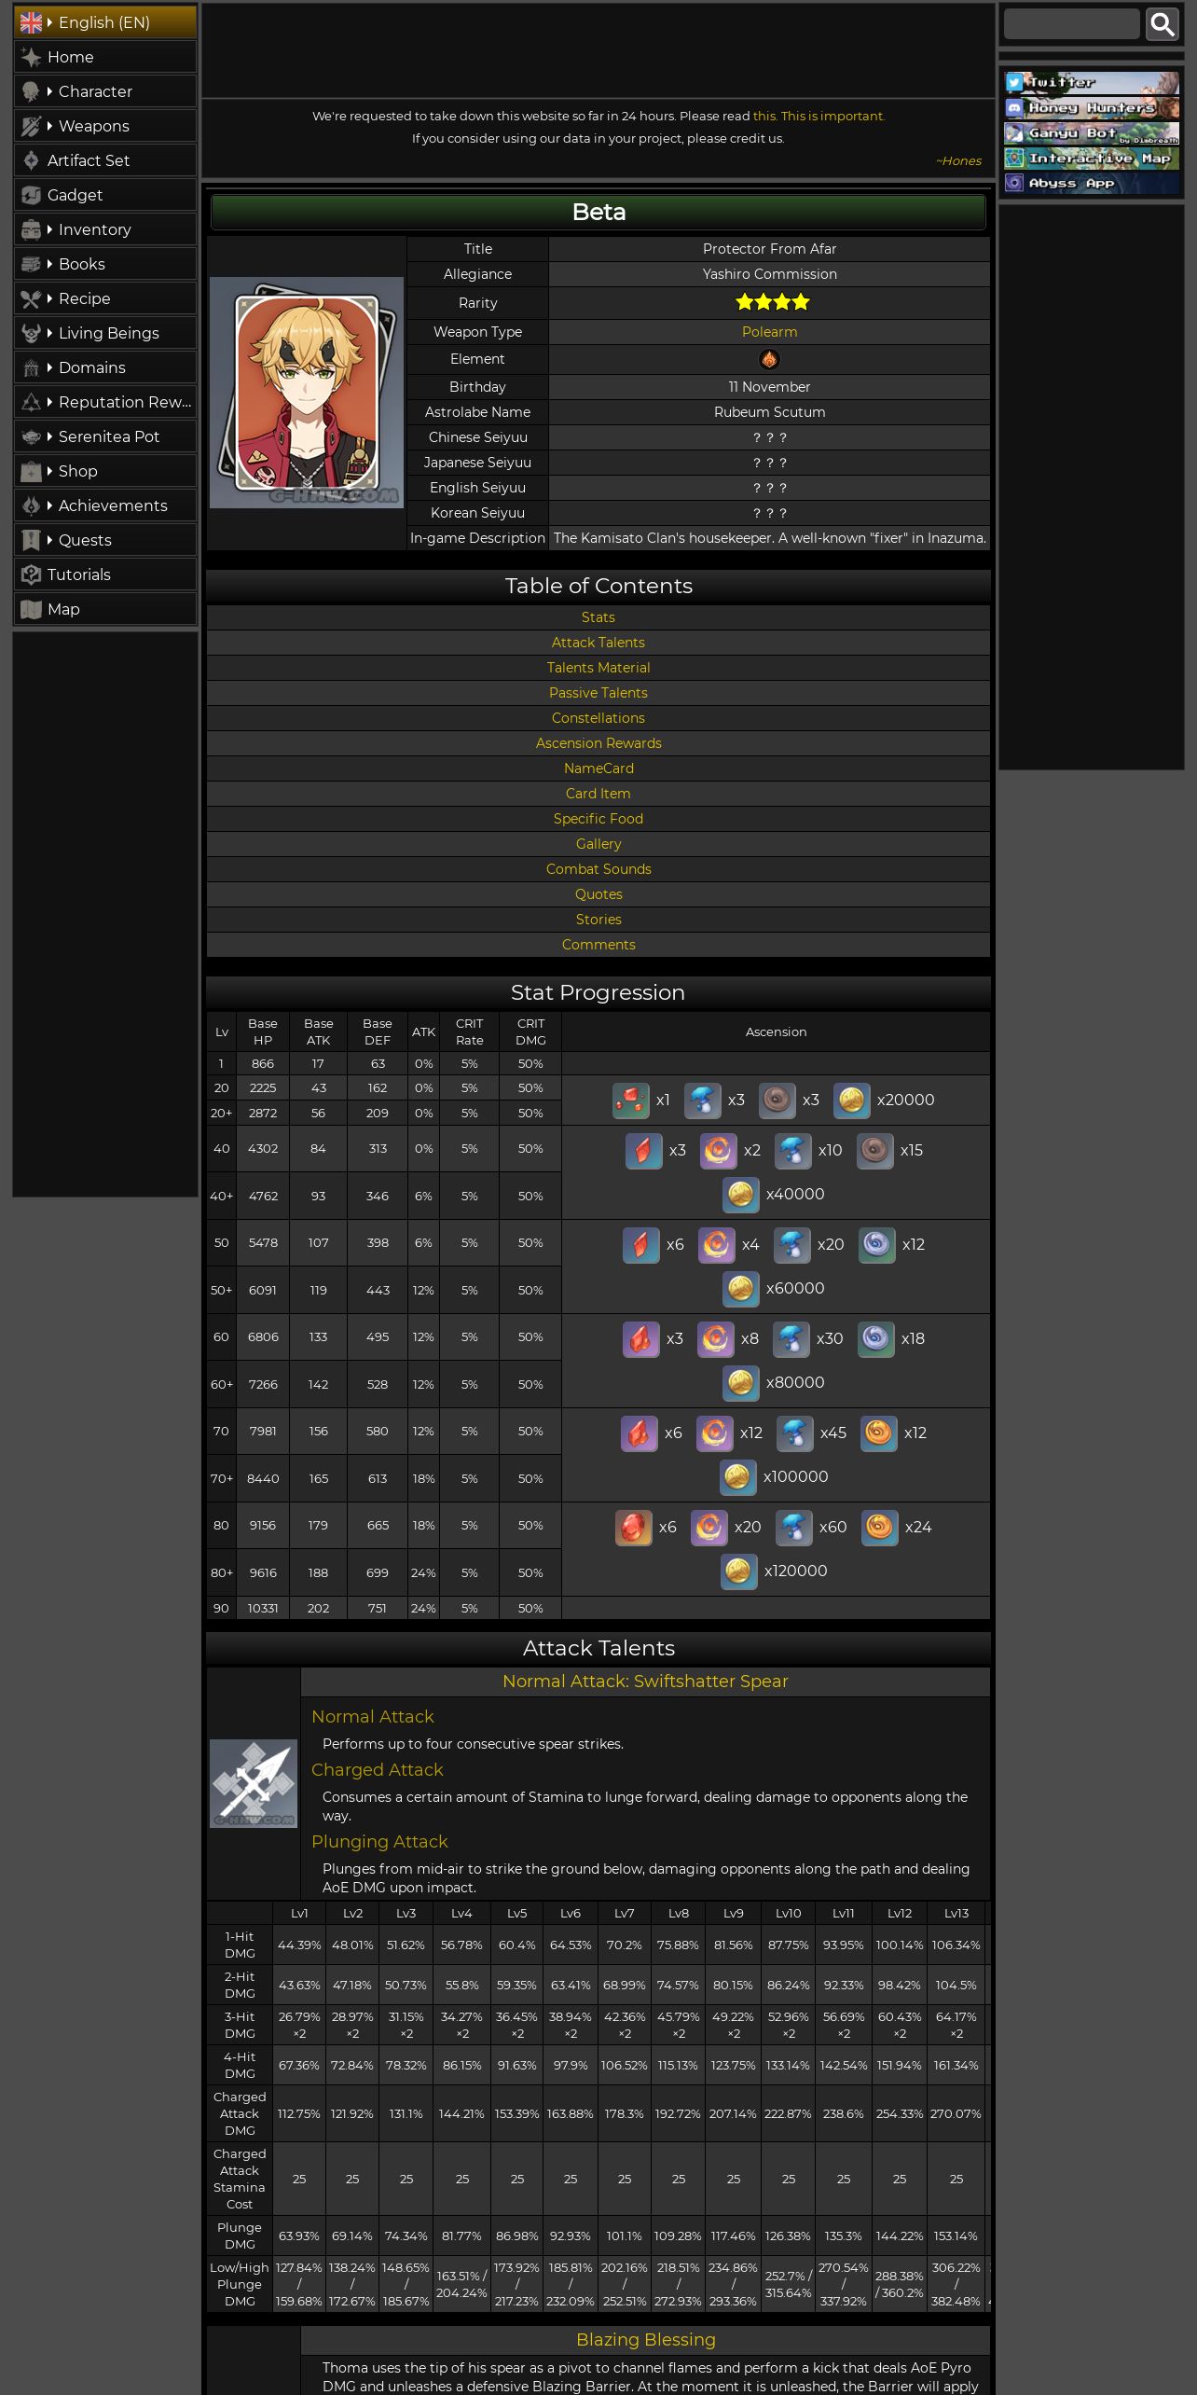Jump to Stats in table of contents

[598, 617]
